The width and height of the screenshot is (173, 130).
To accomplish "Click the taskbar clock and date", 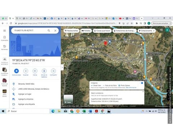I will pyautogui.click(x=162, y=111).
